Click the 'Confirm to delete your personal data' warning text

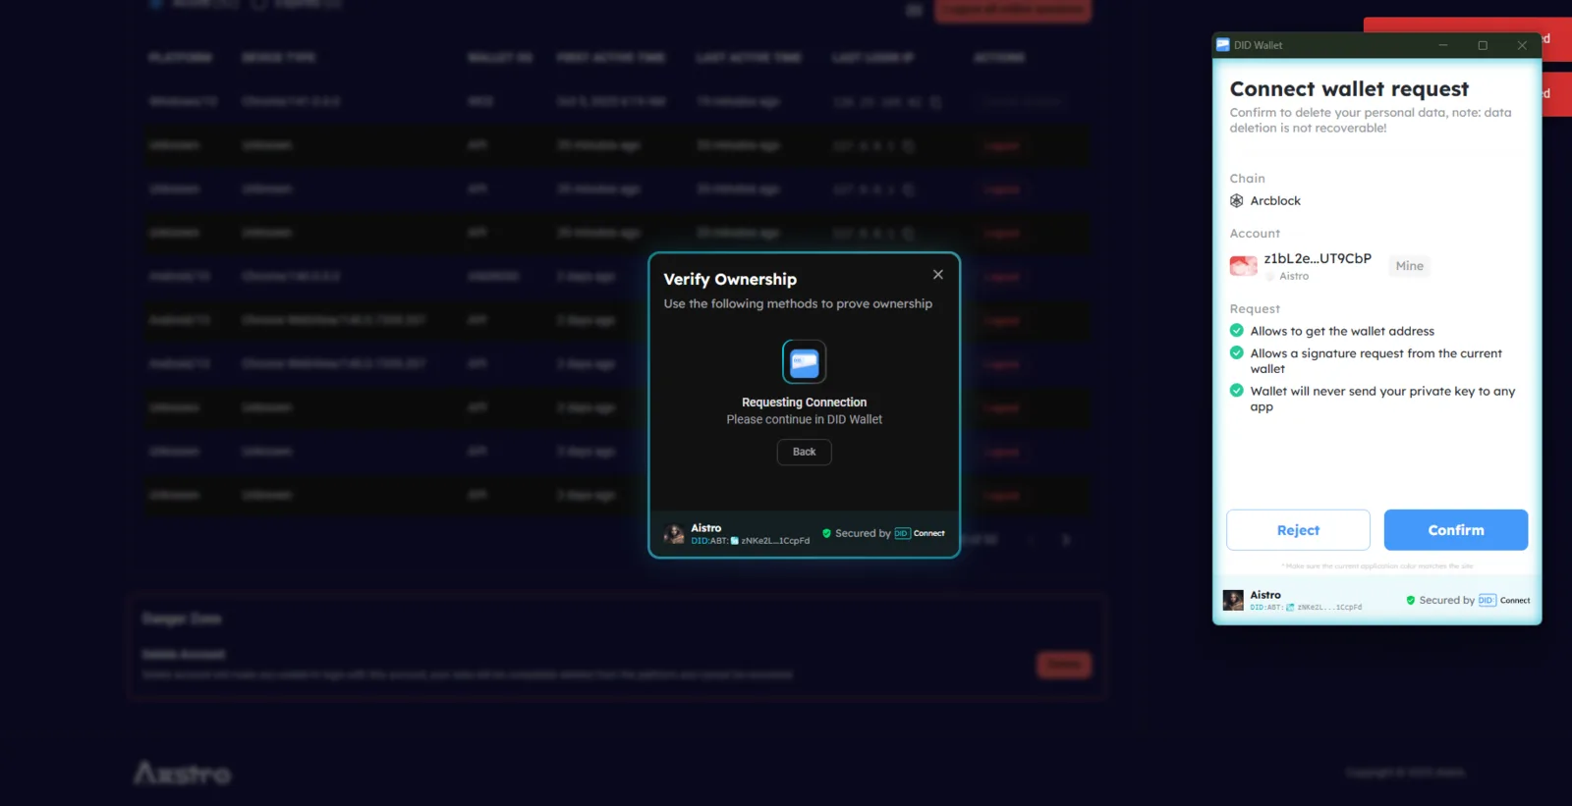pos(1371,120)
